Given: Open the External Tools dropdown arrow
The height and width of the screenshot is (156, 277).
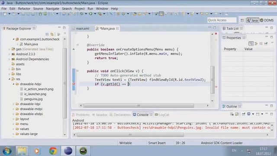Looking at the screenshot, I should [x=104, y=14].
